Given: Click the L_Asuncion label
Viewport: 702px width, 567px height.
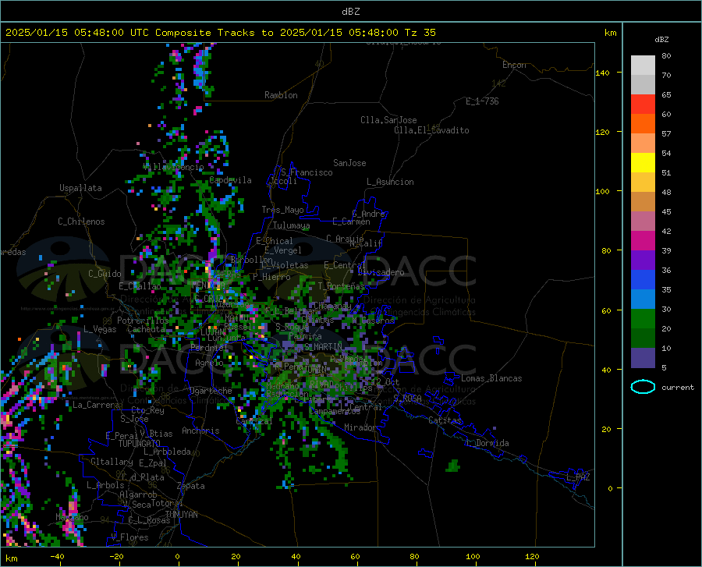Looking at the screenshot, I should pyautogui.click(x=390, y=182).
